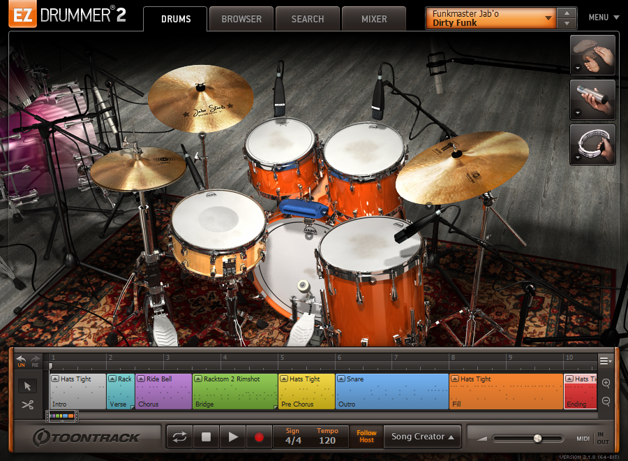Hit the ride cymbal on the right
The height and width of the screenshot is (461, 628).
462,166
